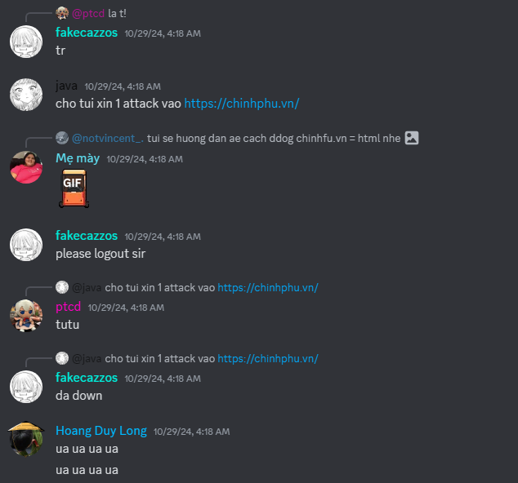
Task: Click the image attachment icon in notvincent_ reply
Action: pyautogui.click(x=412, y=138)
